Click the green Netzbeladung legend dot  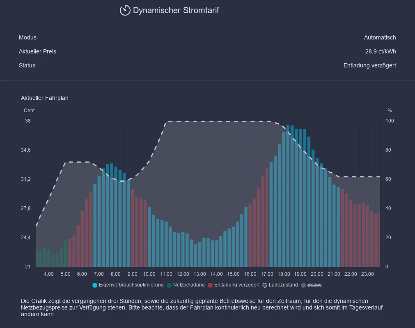(170, 285)
